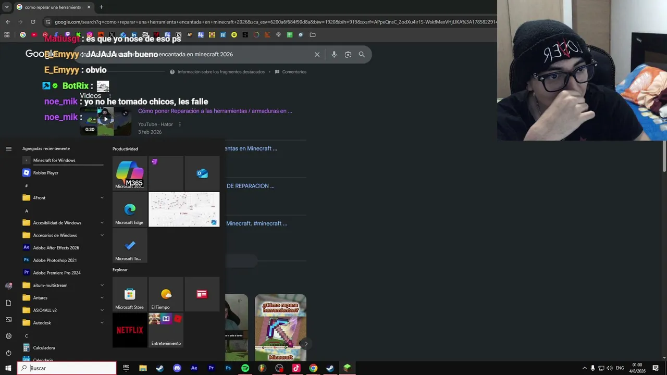Open the '¿Cómo reparo herramientas?' short thumbnail
667x375 pixels.
pos(280,328)
